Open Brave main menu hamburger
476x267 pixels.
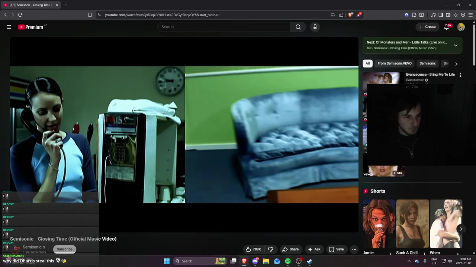470,15
